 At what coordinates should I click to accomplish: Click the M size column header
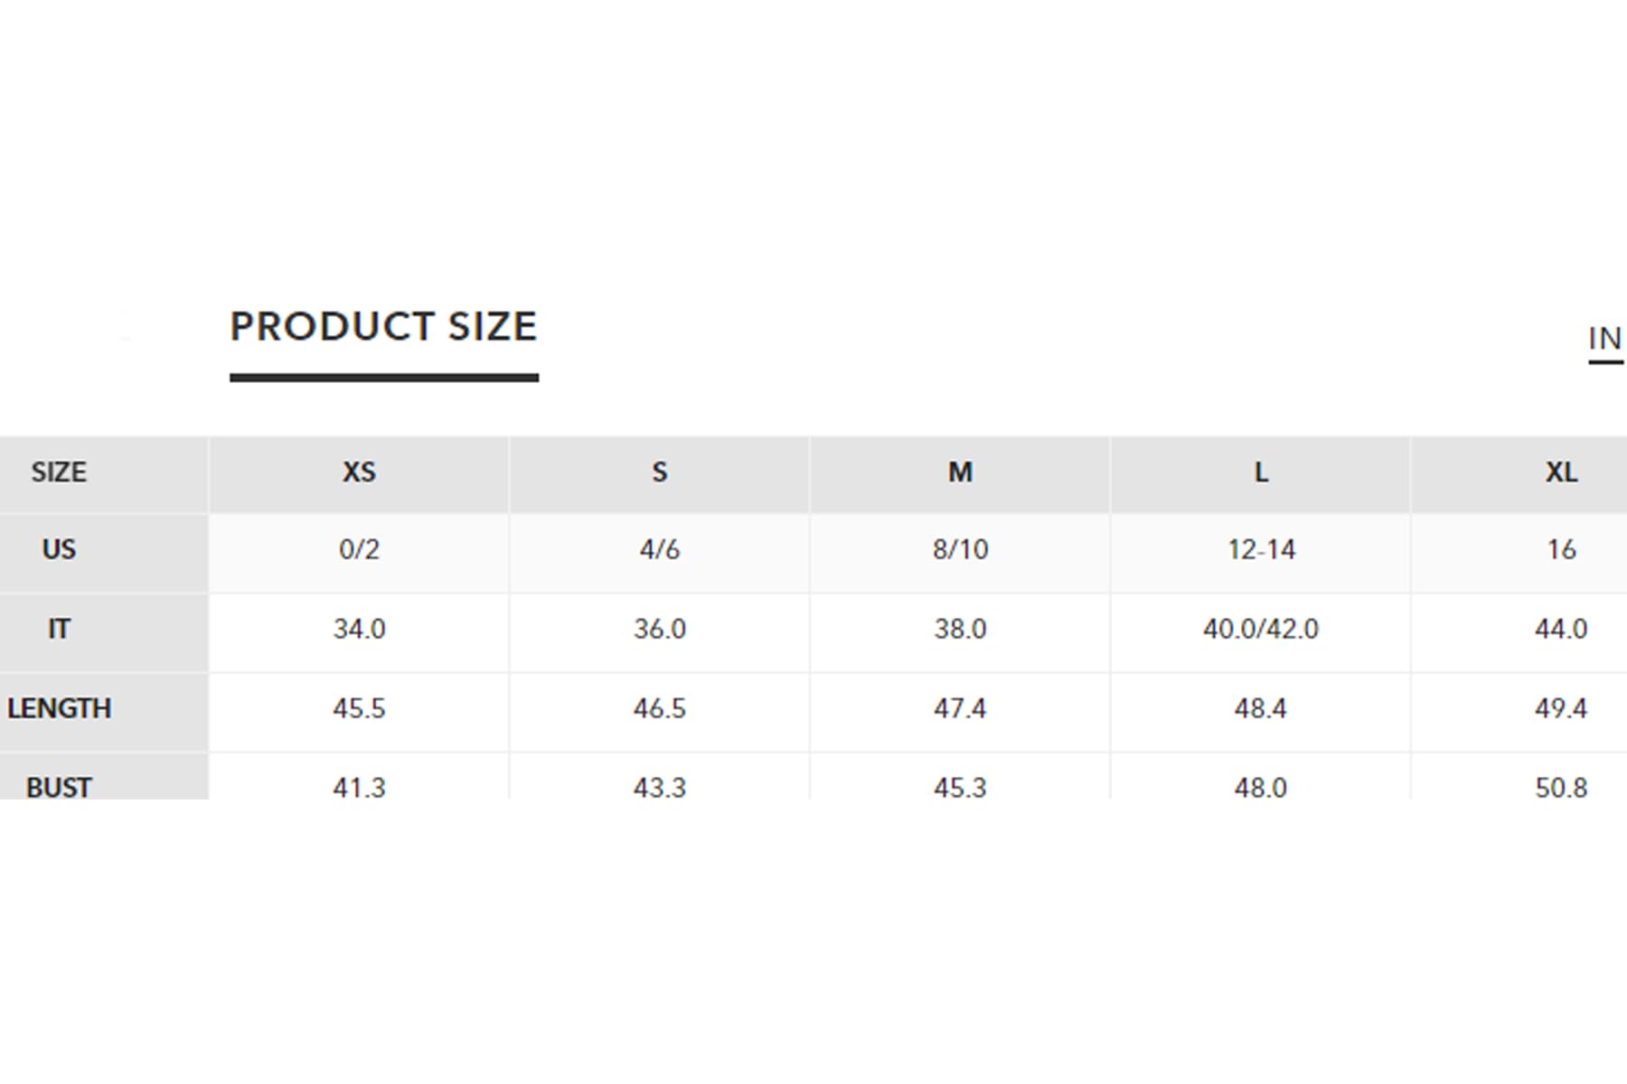point(960,472)
